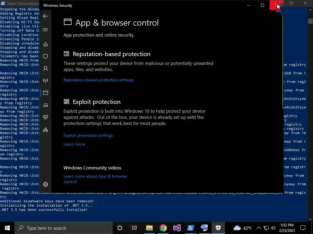Open the notification center icon
This screenshot has width=313, height=234.
[303, 228]
